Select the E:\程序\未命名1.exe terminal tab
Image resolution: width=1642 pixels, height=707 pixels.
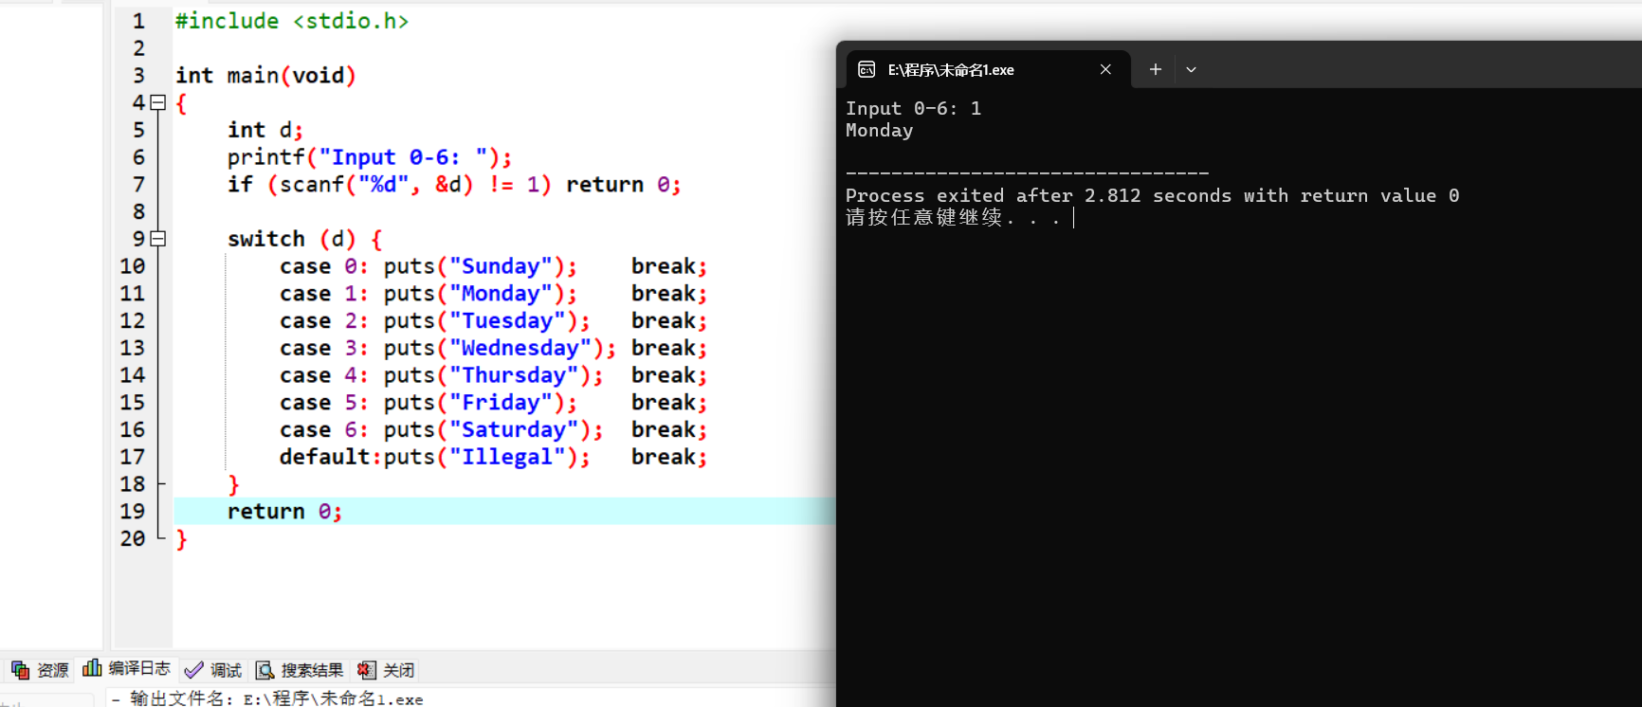coord(986,69)
